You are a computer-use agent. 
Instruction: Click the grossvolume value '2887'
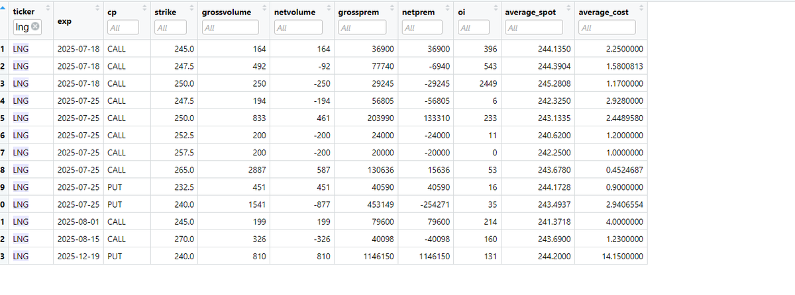pos(257,169)
